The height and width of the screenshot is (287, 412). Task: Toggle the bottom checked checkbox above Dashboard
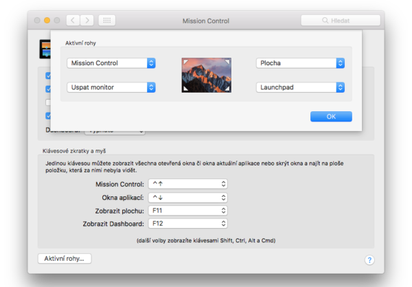pyautogui.click(x=48, y=115)
